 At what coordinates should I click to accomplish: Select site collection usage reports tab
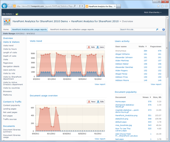72,29
